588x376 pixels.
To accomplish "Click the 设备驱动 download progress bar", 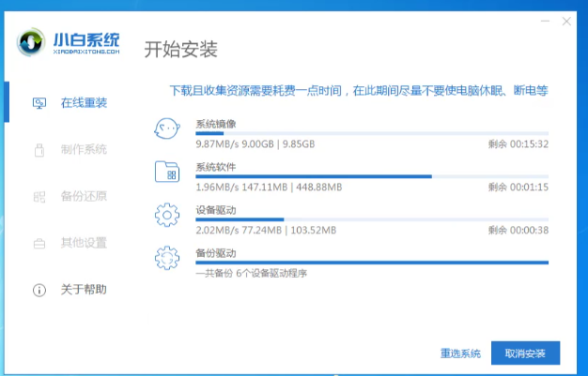I will coord(371,219).
